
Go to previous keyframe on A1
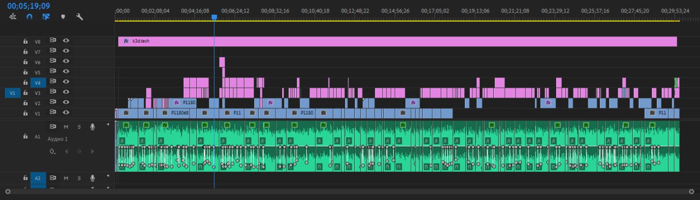click(x=66, y=151)
